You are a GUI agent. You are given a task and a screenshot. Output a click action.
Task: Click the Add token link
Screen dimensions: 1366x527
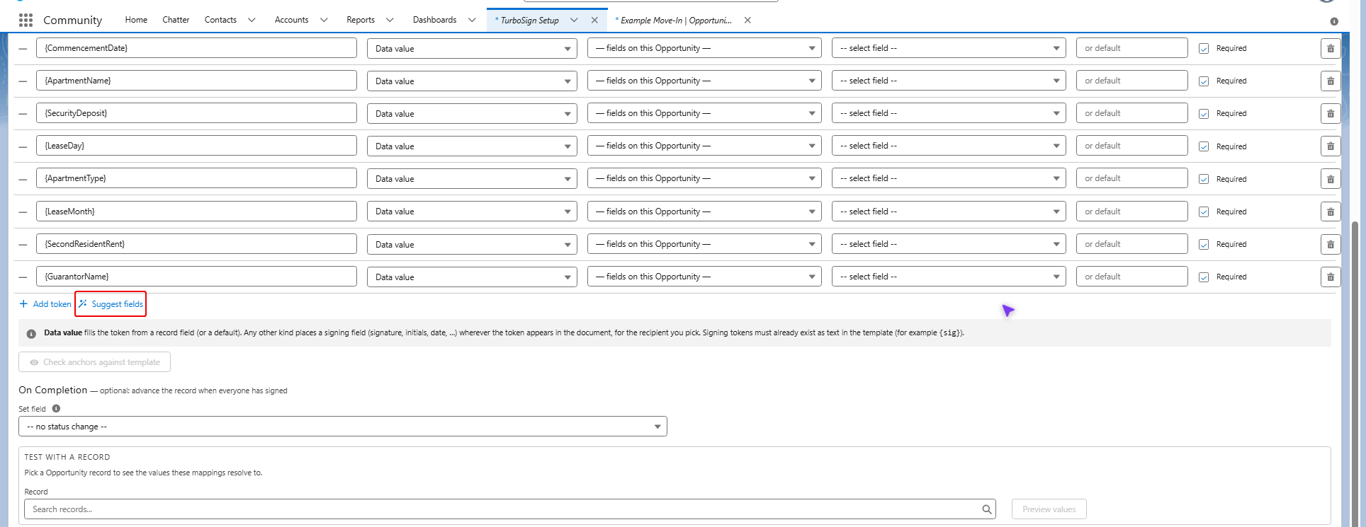click(45, 304)
